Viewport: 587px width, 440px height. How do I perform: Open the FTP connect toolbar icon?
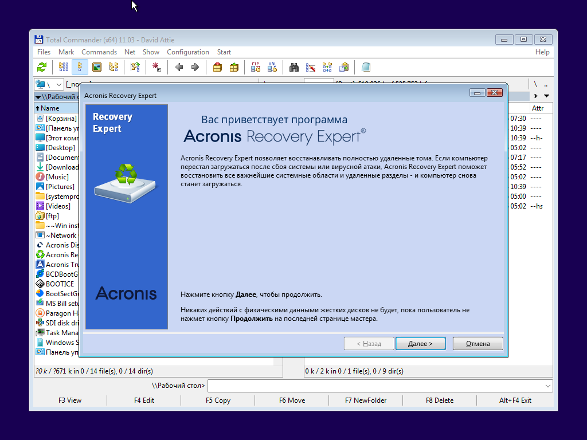[256, 68]
